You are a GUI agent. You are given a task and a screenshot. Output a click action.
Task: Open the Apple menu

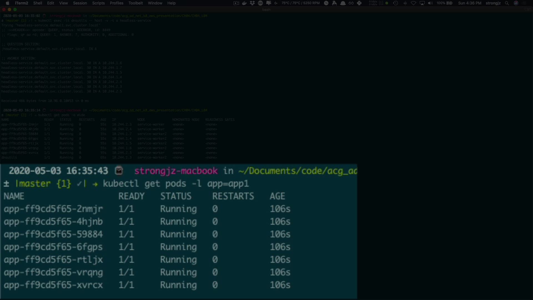pyautogui.click(x=7, y=3)
